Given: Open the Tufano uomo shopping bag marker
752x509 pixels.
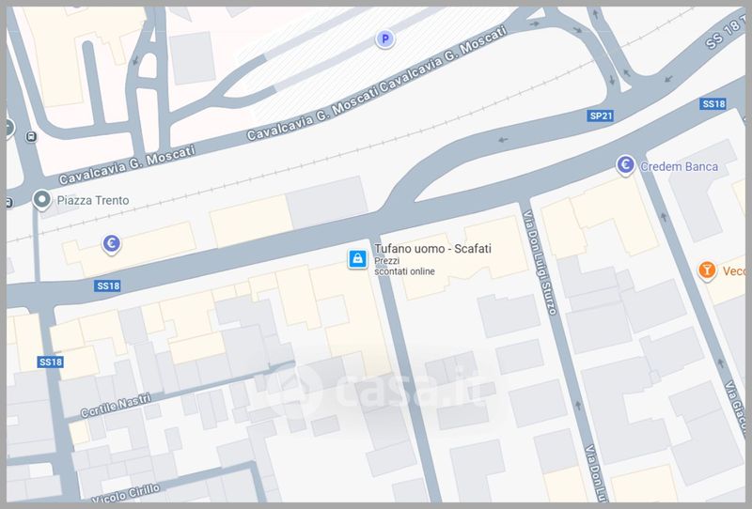Looking at the screenshot, I should pos(357,258).
